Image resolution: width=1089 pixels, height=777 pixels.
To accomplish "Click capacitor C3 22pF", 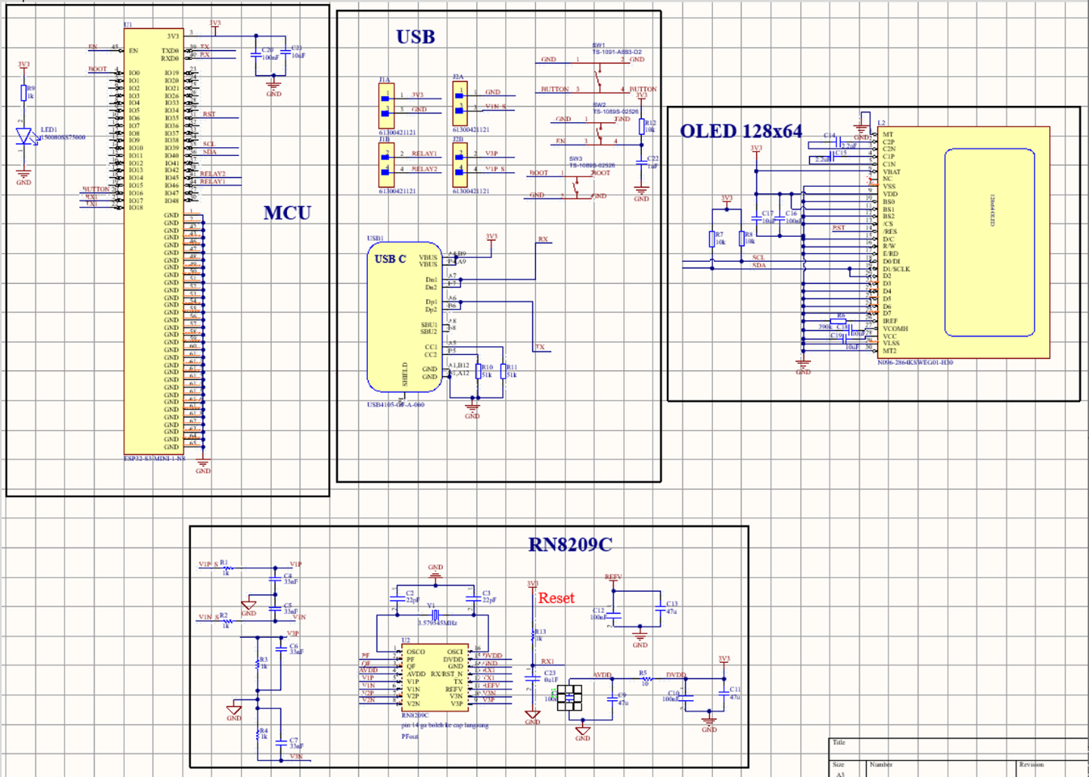I will click(x=473, y=598).
